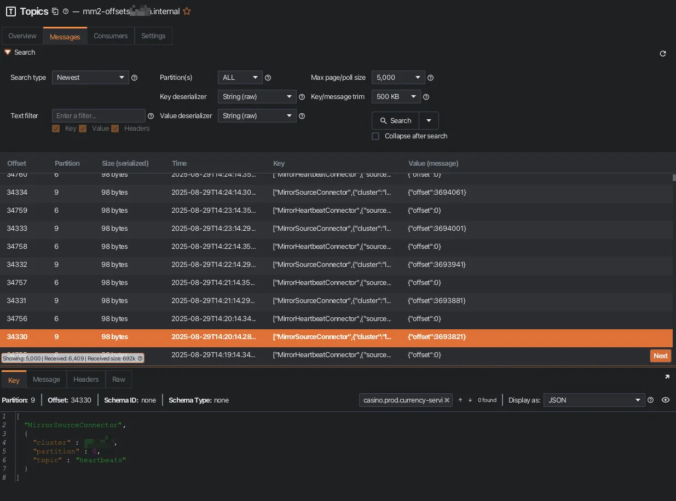The width and height of the screenshot is (676, 501).
Task: Click the Topics 'T' logo icon
Action: point(10,11)
